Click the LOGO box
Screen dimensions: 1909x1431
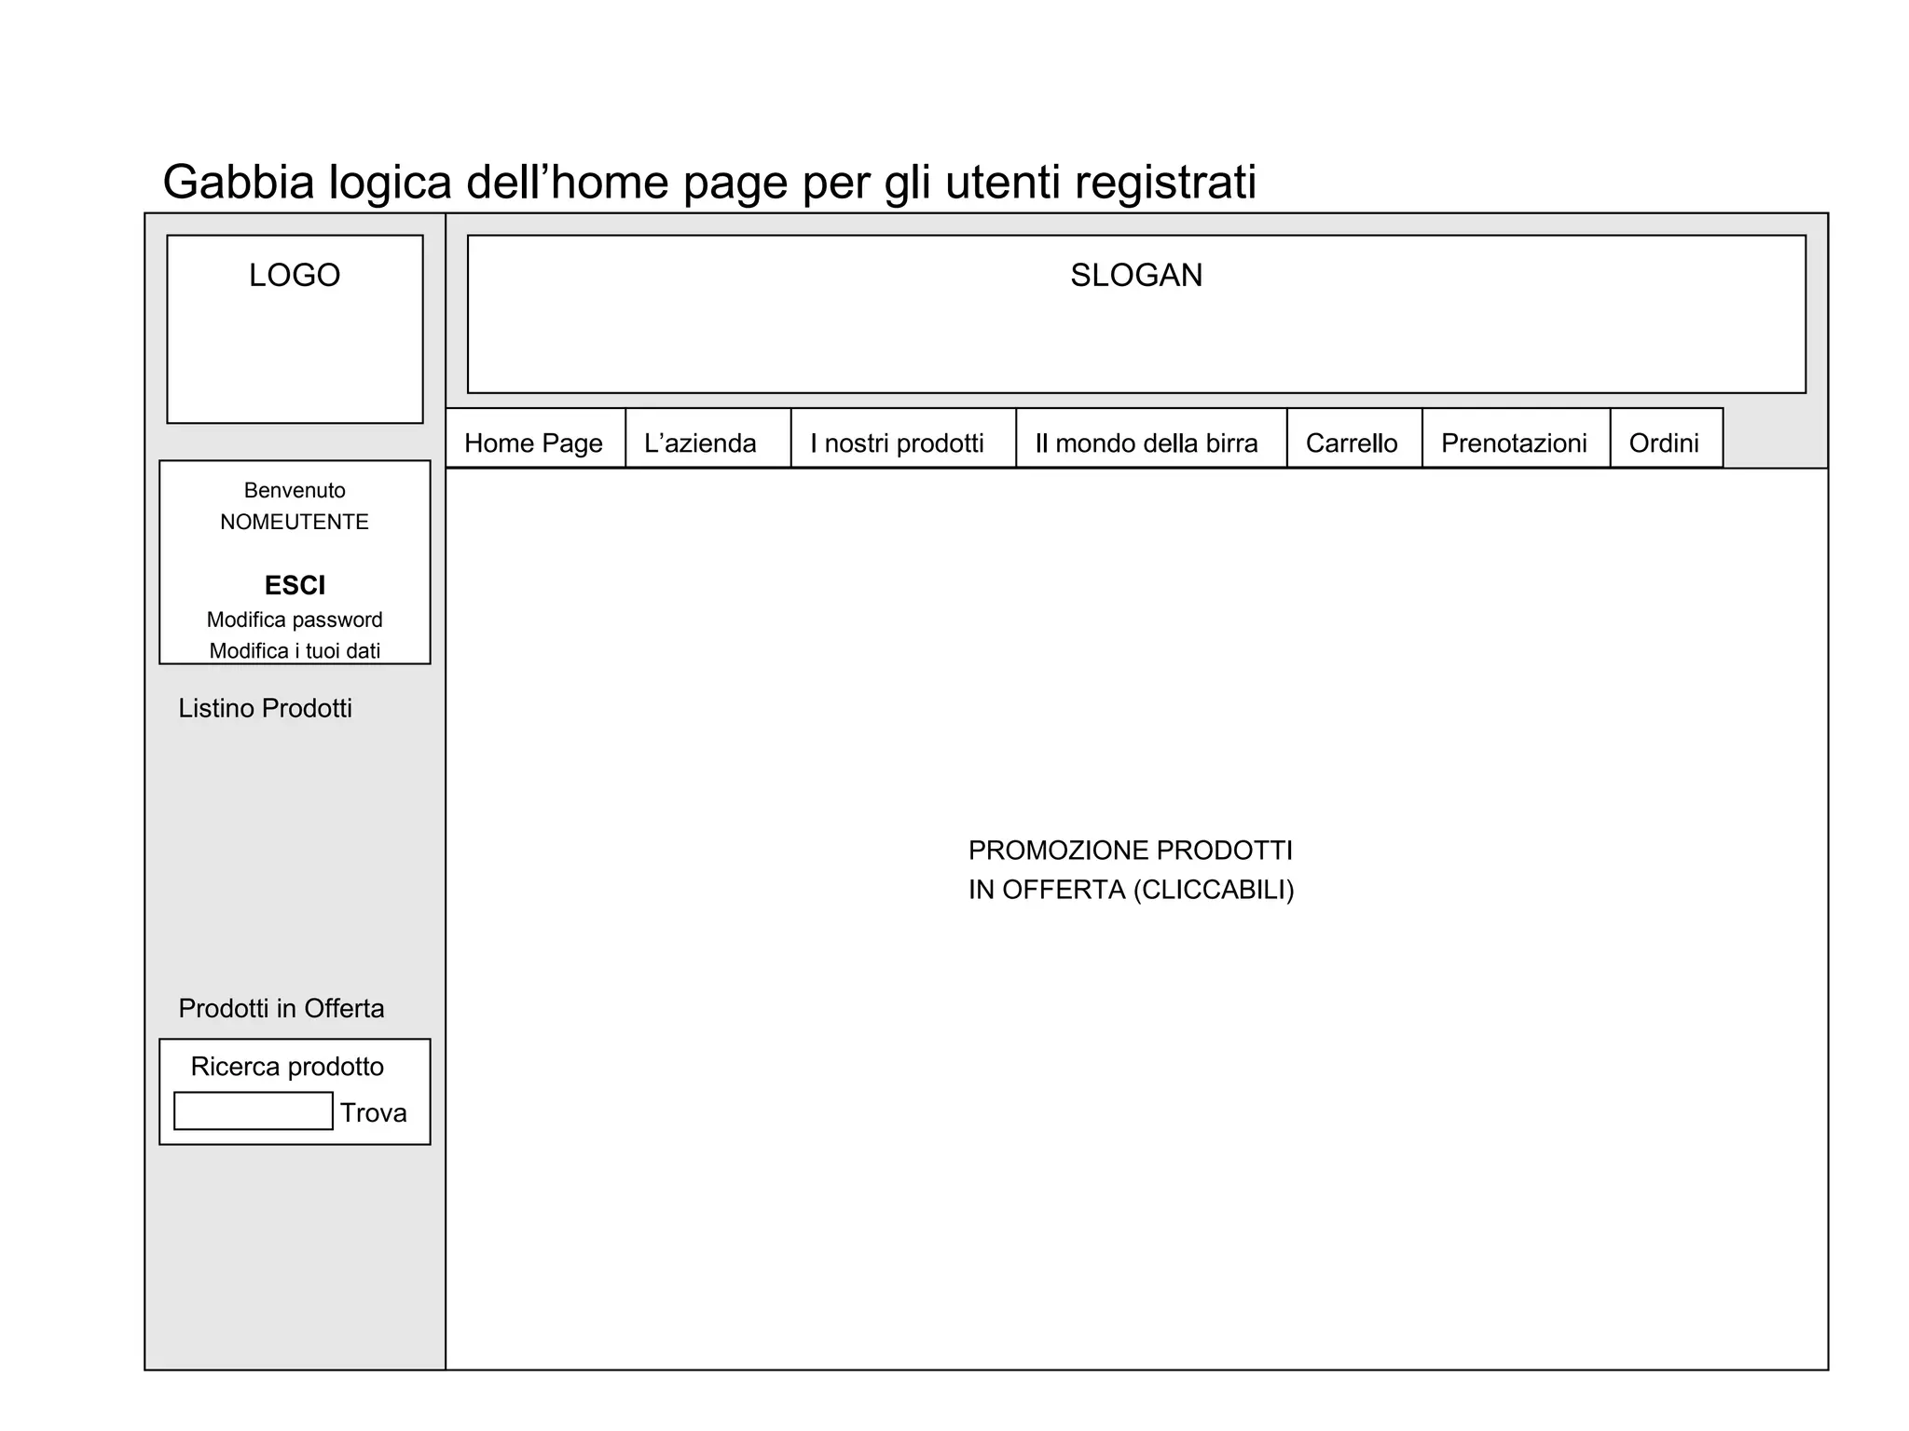[295, 328]
